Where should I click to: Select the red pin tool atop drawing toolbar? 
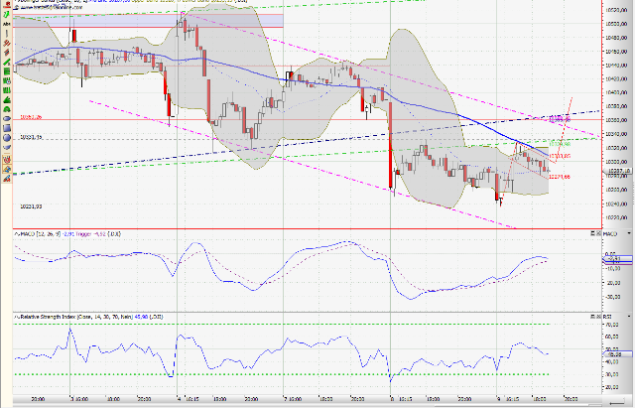coord(7,4)
